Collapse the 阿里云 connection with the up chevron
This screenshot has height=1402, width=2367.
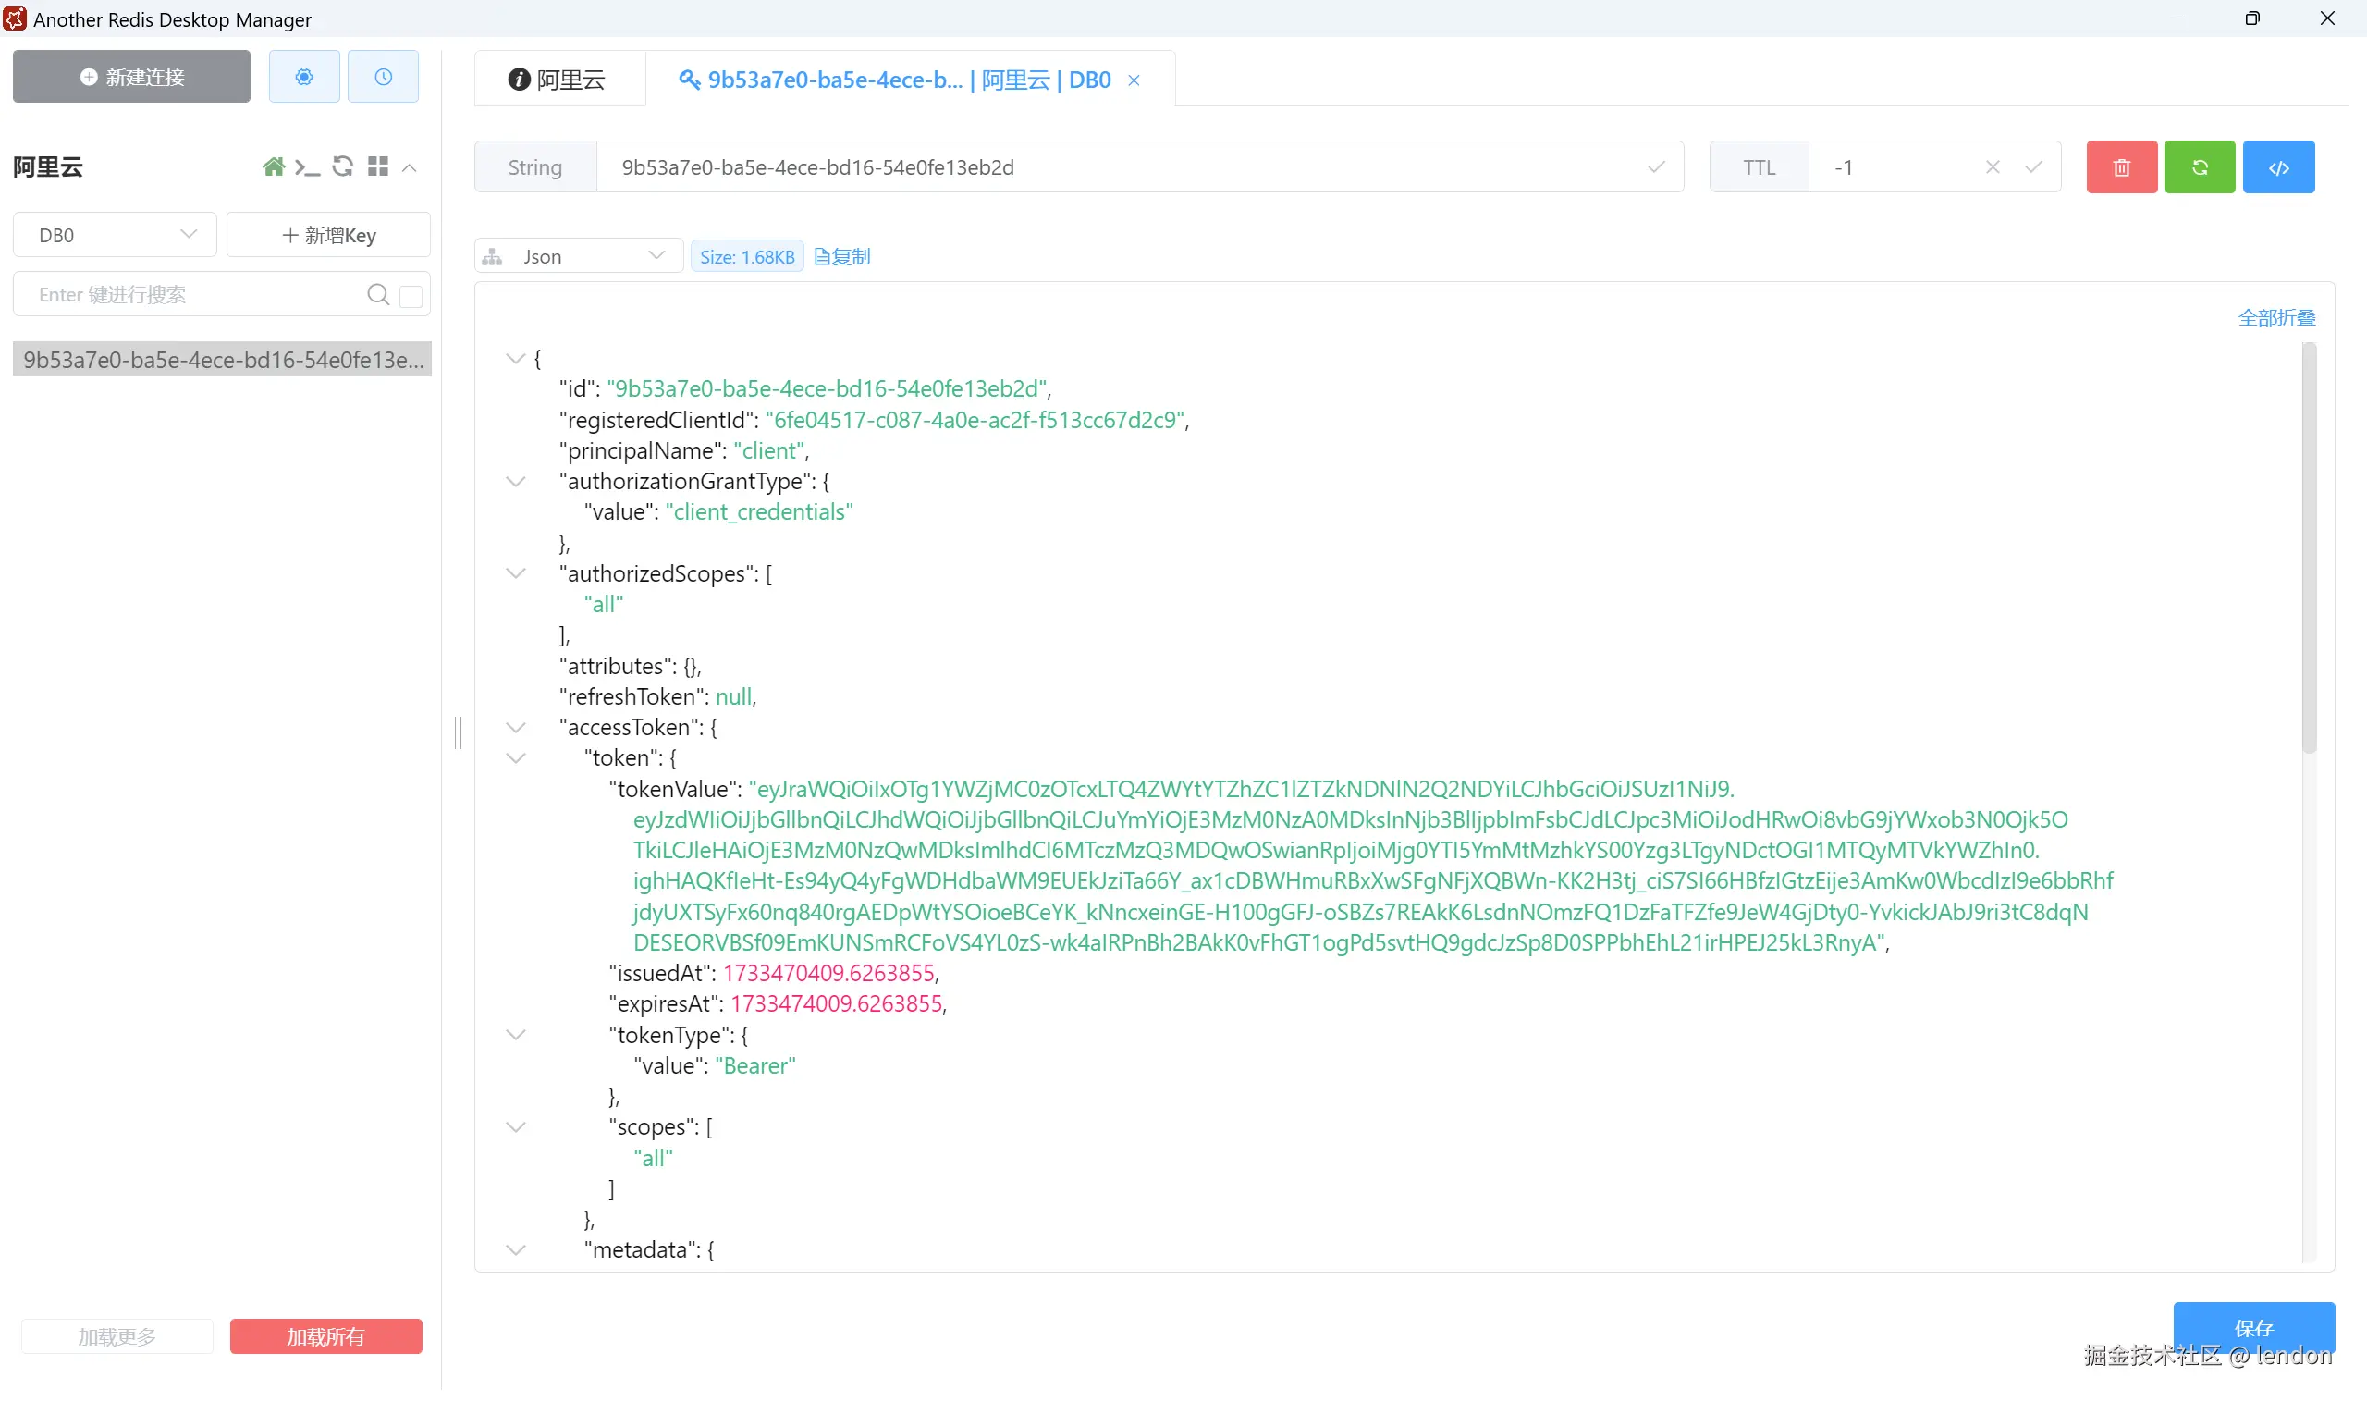click(409, 168)
